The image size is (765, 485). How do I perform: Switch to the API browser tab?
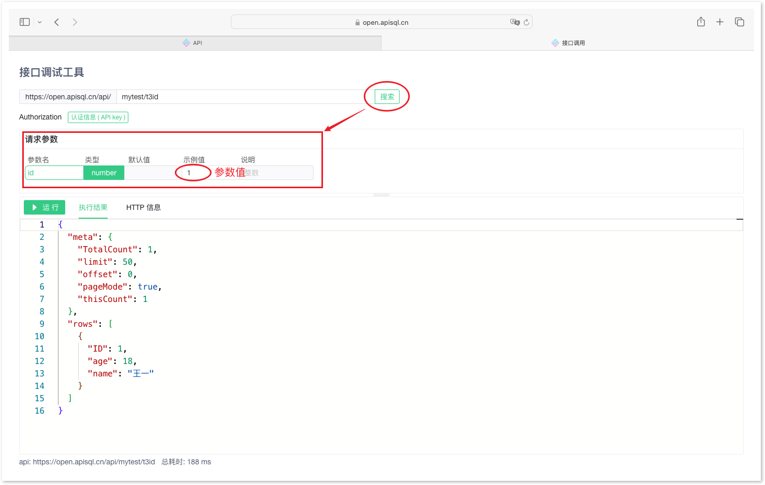click(x=195, y=43)
